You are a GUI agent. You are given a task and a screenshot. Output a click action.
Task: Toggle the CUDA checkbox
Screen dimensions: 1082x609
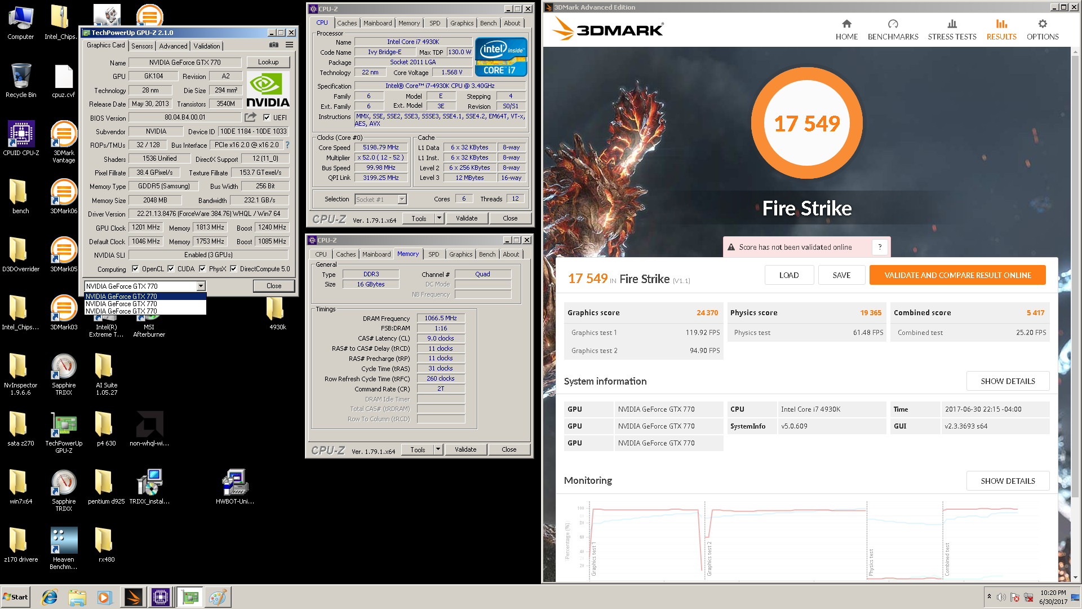pyautogui.click(x=171, y=269)
